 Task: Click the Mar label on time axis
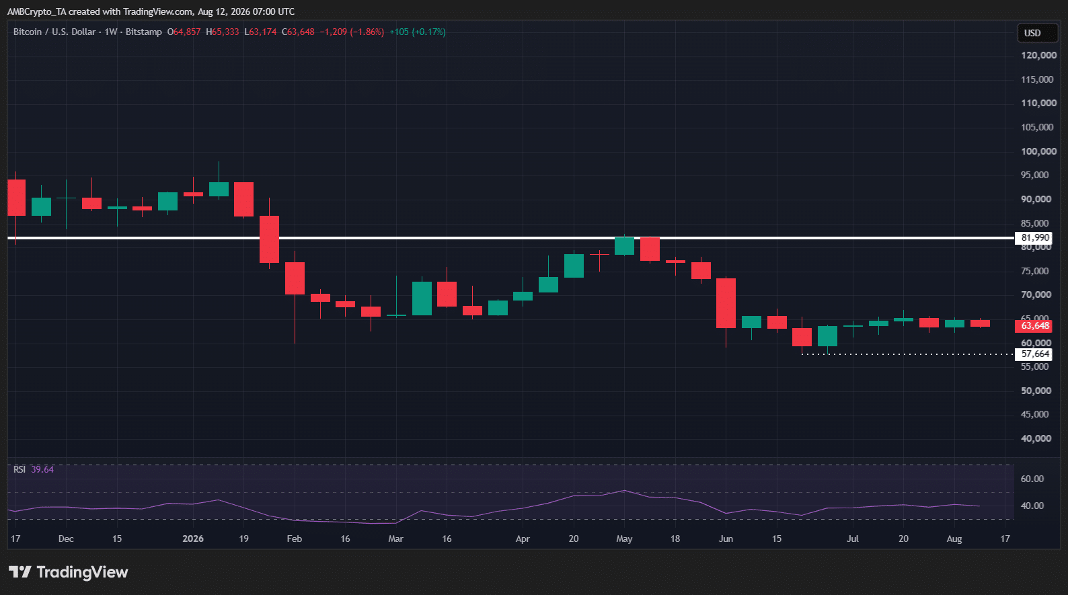pyautogui.click(x=396, y=539)
